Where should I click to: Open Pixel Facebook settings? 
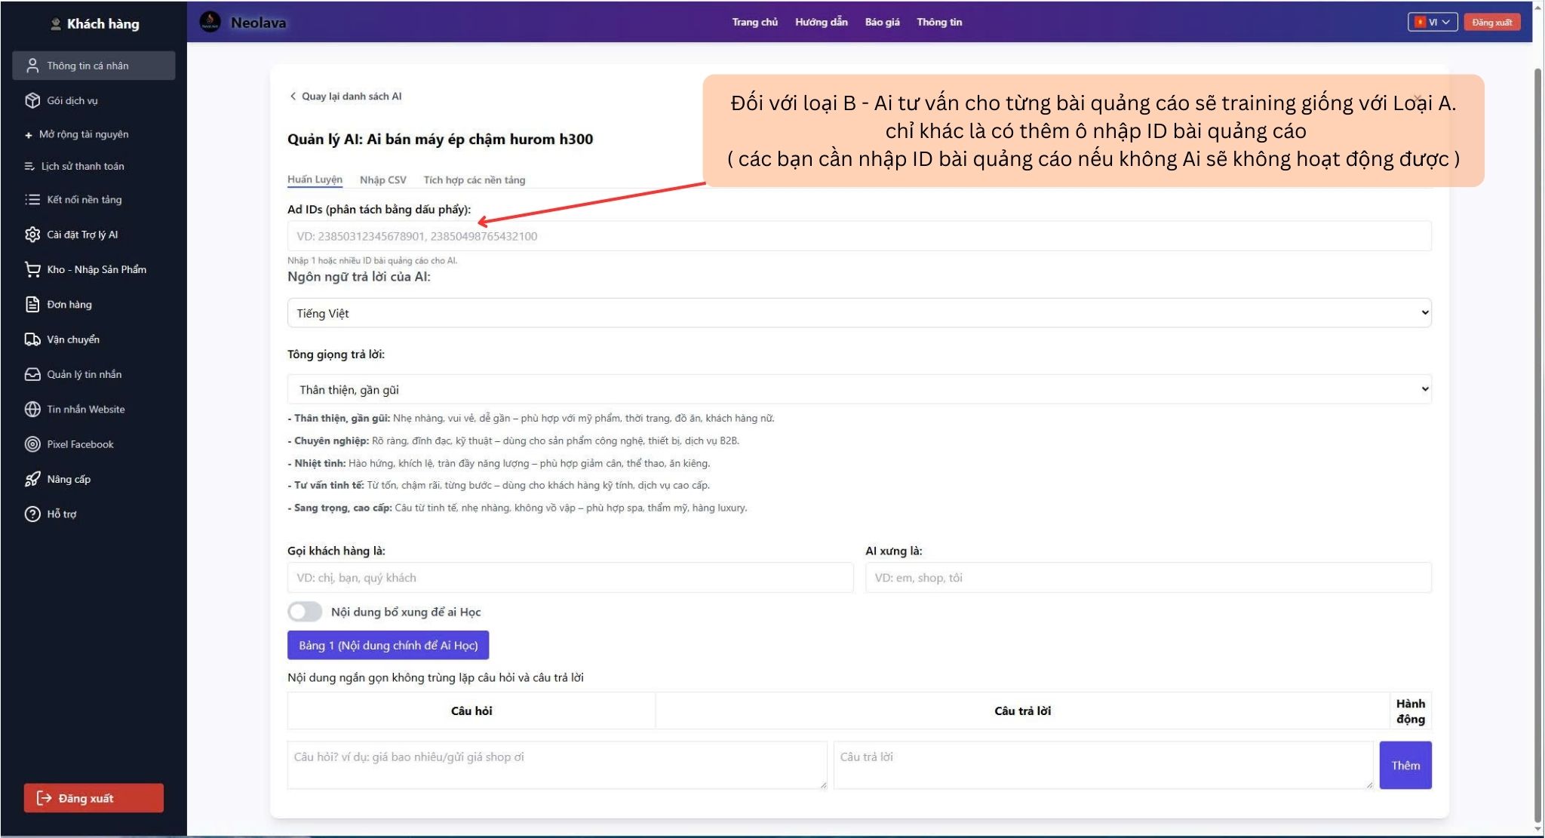pos(79,444)
